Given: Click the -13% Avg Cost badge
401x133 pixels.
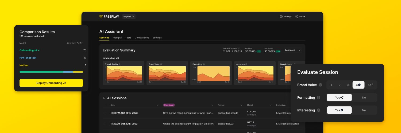Looking at the screenshot, I should coord(259,51).
